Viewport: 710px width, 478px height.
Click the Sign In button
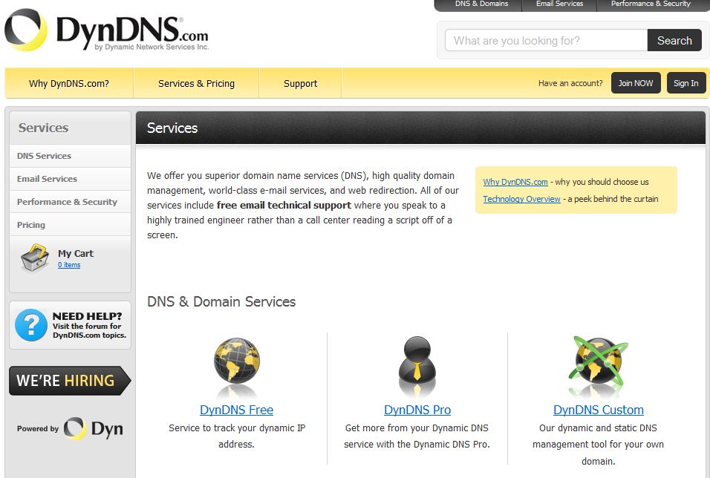click(686, 83)
